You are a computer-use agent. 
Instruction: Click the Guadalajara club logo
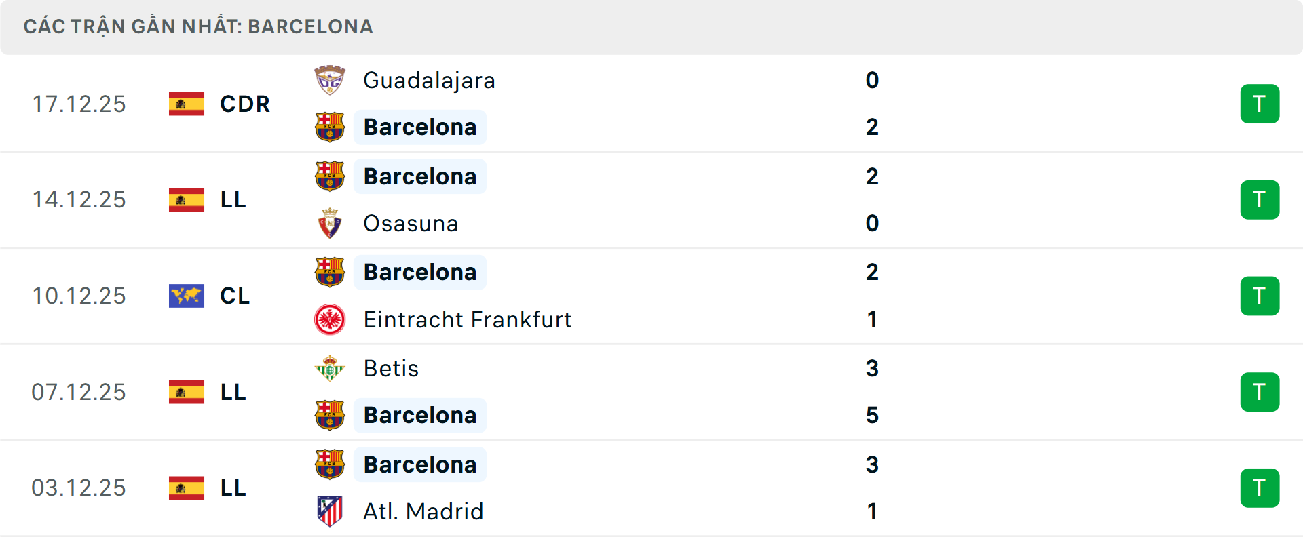click(x=331, y=79)
